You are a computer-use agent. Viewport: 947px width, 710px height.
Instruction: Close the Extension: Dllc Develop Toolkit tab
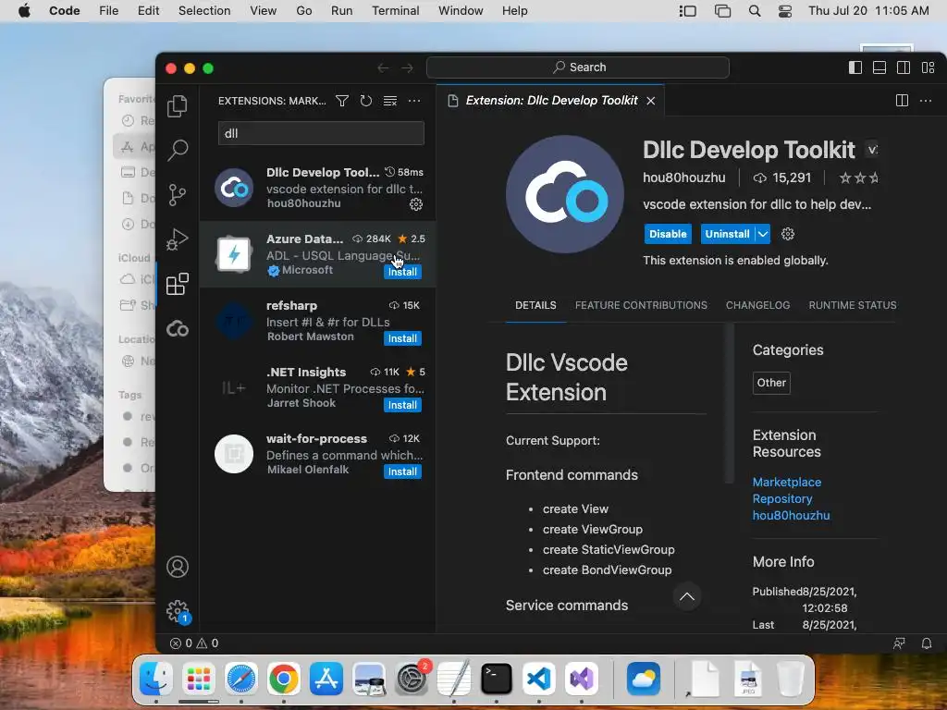650,101
